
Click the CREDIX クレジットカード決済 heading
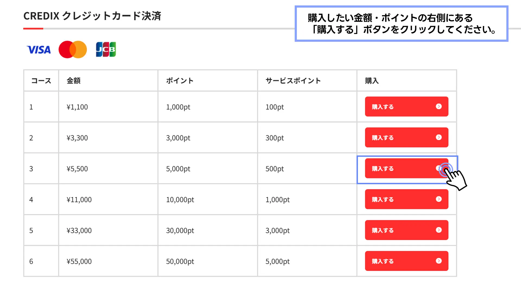pos(92,16)
